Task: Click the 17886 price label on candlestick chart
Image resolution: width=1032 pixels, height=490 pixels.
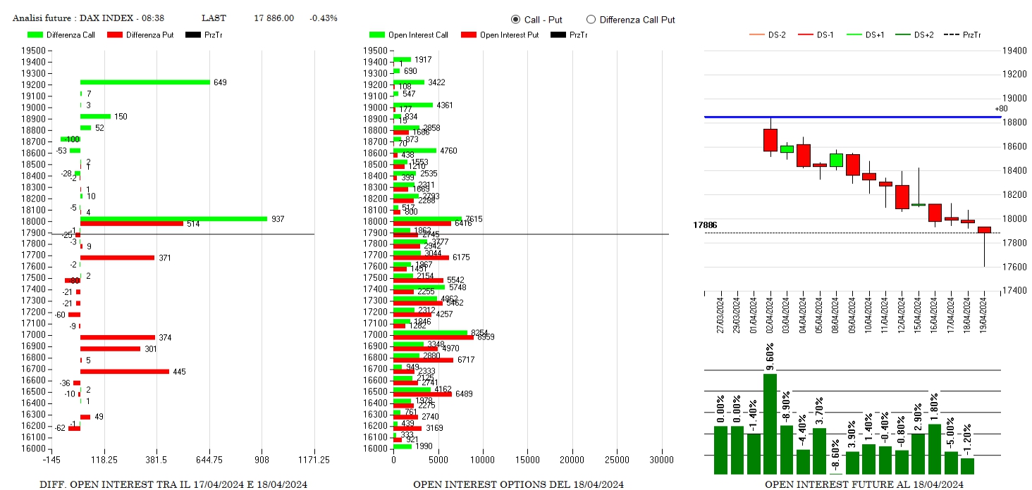Action: coord(705,225)
